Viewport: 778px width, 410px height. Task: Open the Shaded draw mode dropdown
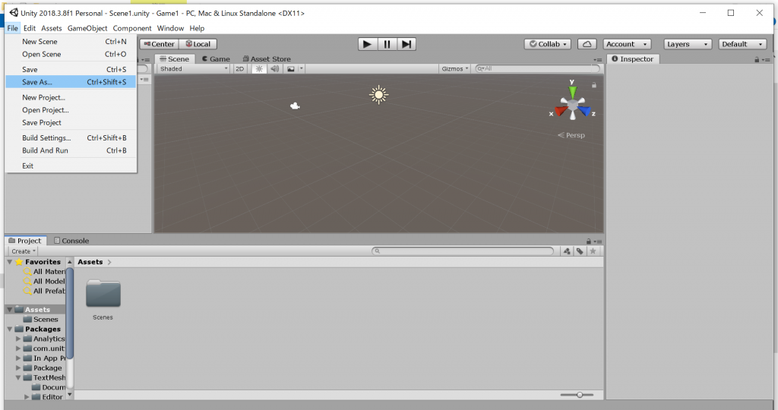click(194, 69)
